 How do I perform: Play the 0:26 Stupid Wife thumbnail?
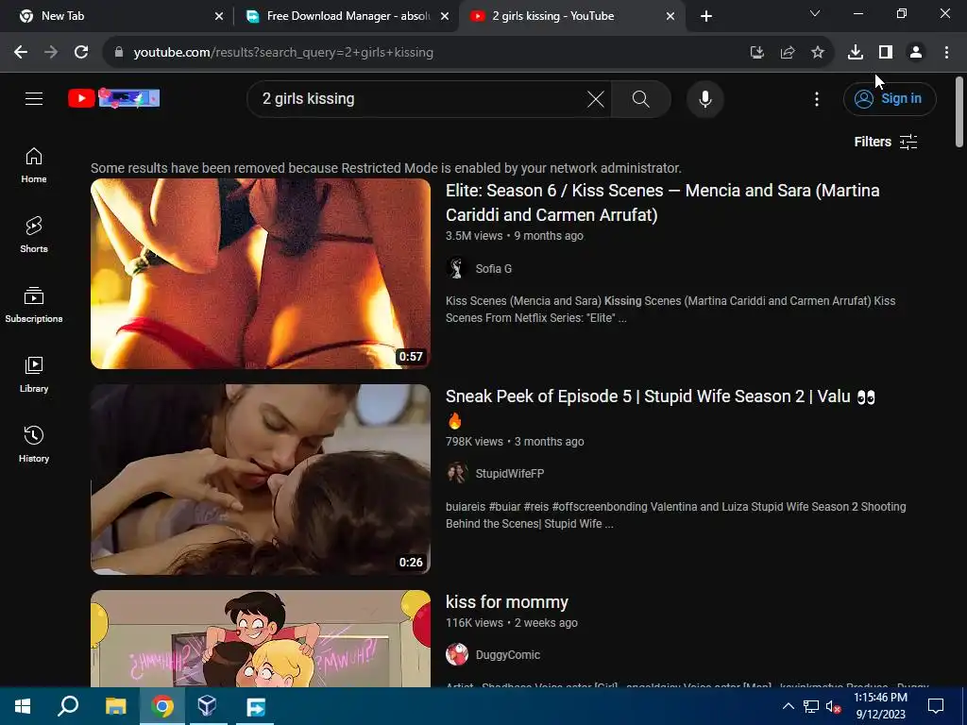(261, 480)
